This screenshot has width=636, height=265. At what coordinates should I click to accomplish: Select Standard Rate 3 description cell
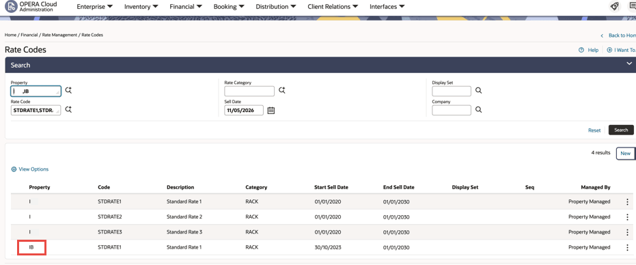pos(184,232)
